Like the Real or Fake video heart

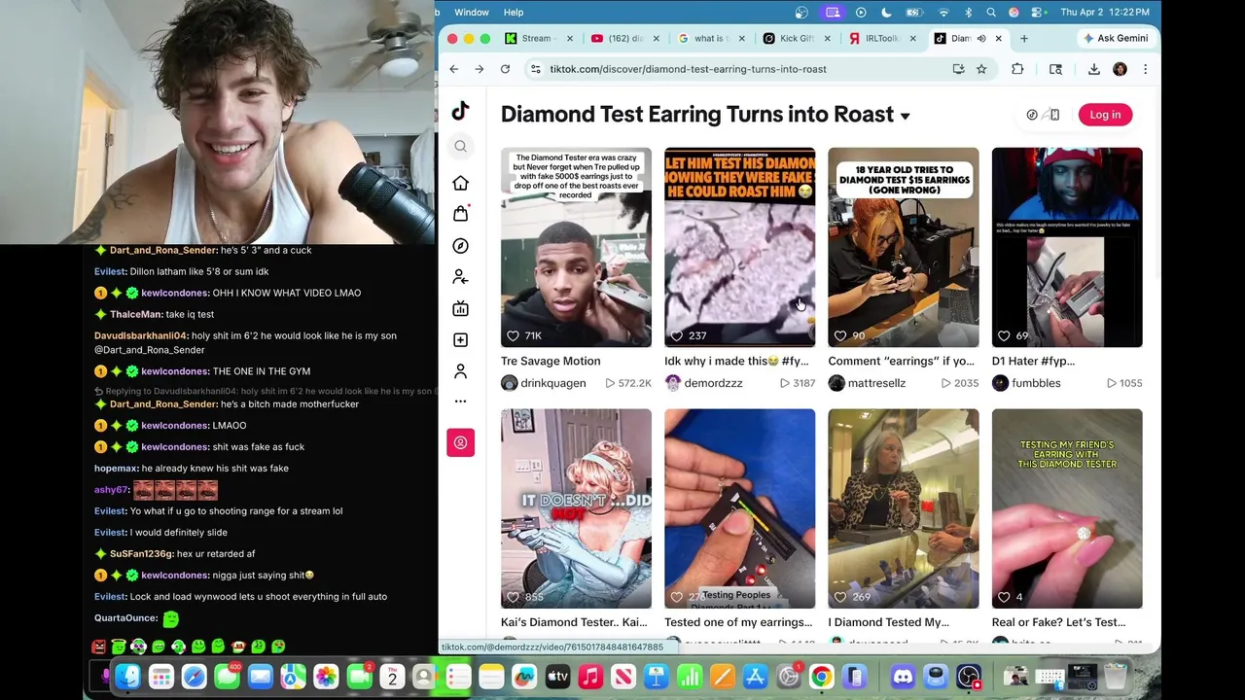(1004, 597)
